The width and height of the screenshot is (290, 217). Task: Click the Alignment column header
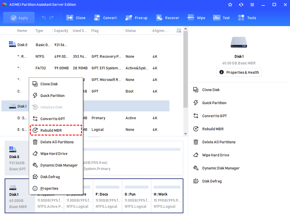(x=160, y=31)
